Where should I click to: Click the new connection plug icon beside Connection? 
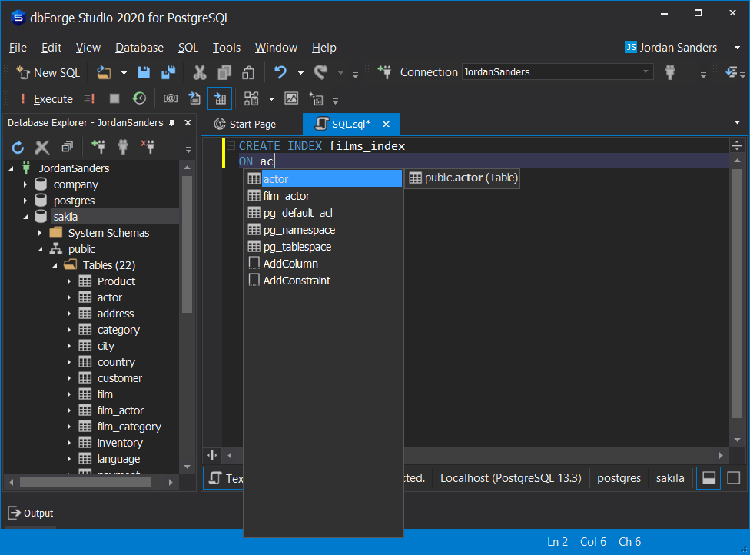[384, 72]
